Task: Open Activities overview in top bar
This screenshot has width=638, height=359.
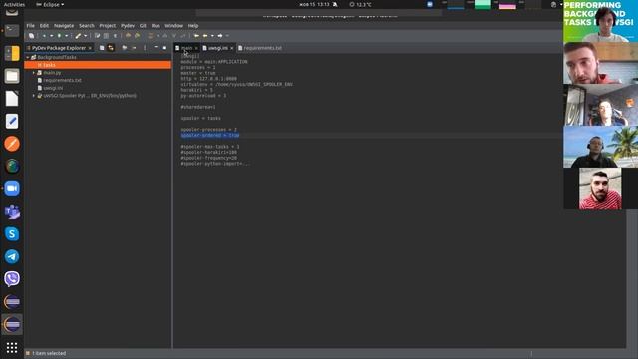Action: click(14, 4)
